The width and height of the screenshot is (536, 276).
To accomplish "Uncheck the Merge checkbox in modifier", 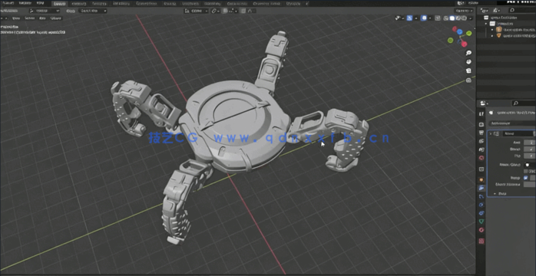I will point(526,178).
